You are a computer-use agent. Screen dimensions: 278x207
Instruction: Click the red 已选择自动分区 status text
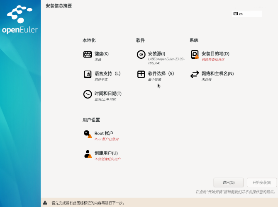(213, 60)
